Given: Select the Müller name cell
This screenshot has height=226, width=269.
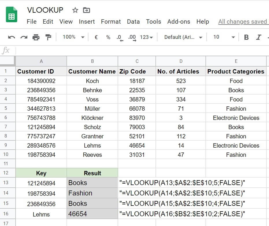Looking at the screenshot, I should tap(92, 109).
